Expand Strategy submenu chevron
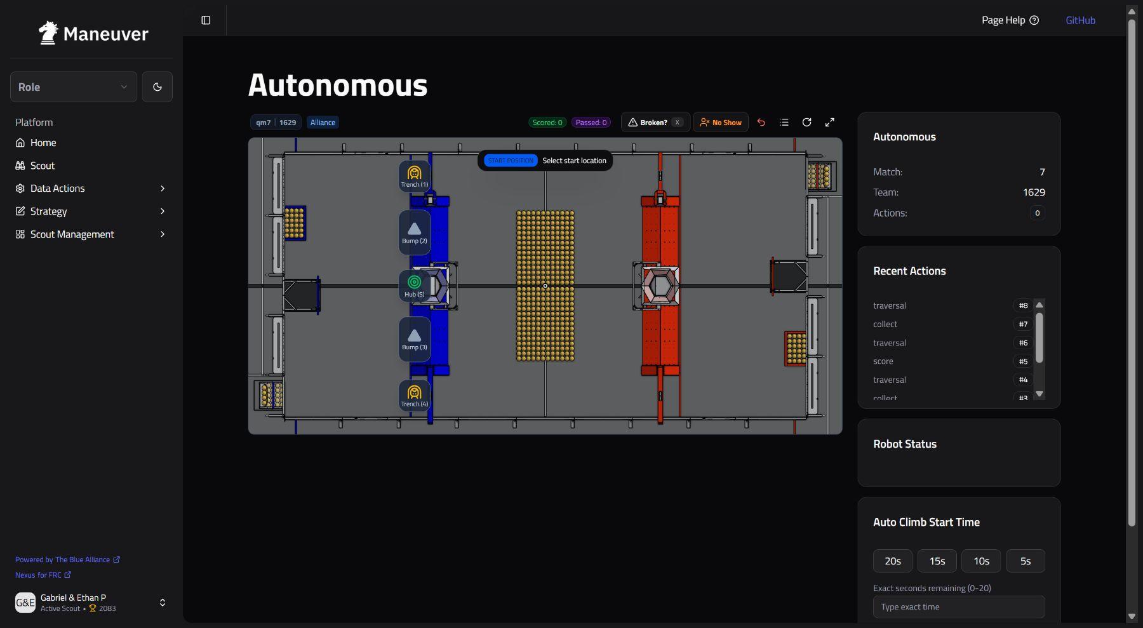Image resolution: width=1143 pixels, height=628 pixels. pos(163,211)
